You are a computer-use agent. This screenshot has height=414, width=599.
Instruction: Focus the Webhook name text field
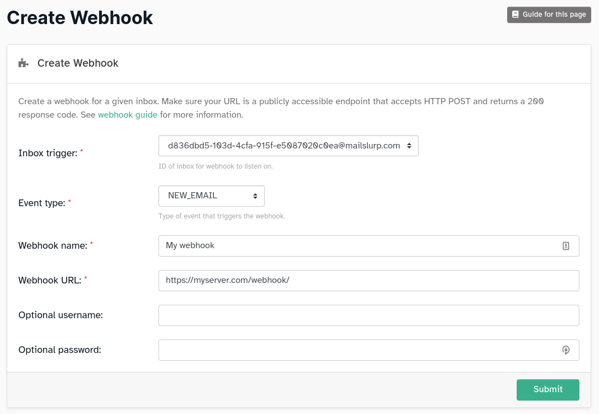358,246
